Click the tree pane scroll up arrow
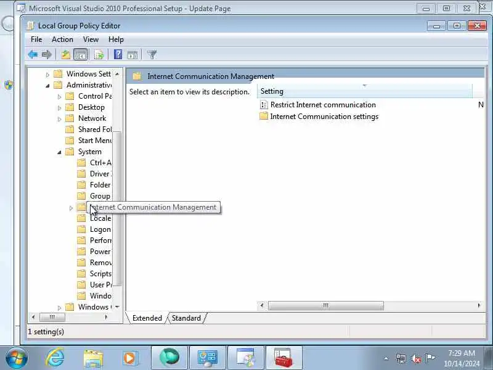 [117, 74]
